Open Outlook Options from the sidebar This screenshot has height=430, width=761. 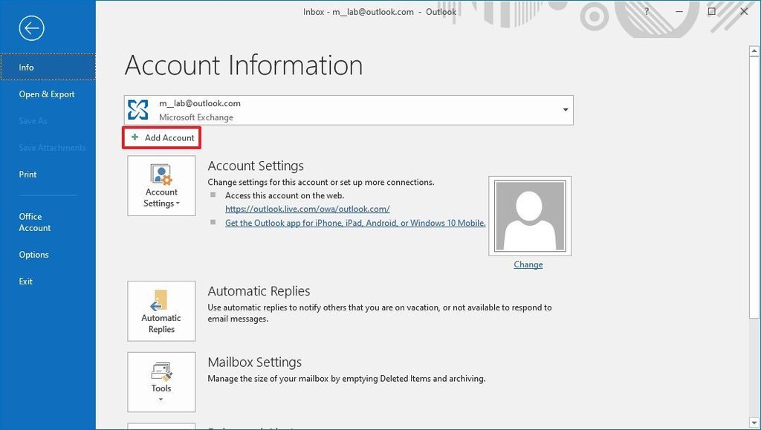(33, 254)
